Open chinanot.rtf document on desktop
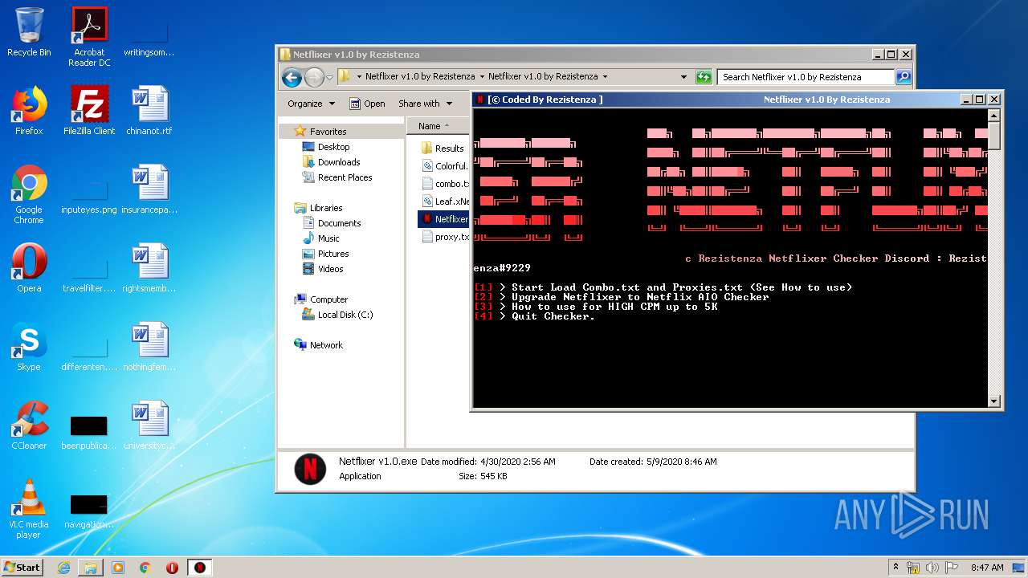The height and width of the screenshot is (578, 1028). (149, 111)
